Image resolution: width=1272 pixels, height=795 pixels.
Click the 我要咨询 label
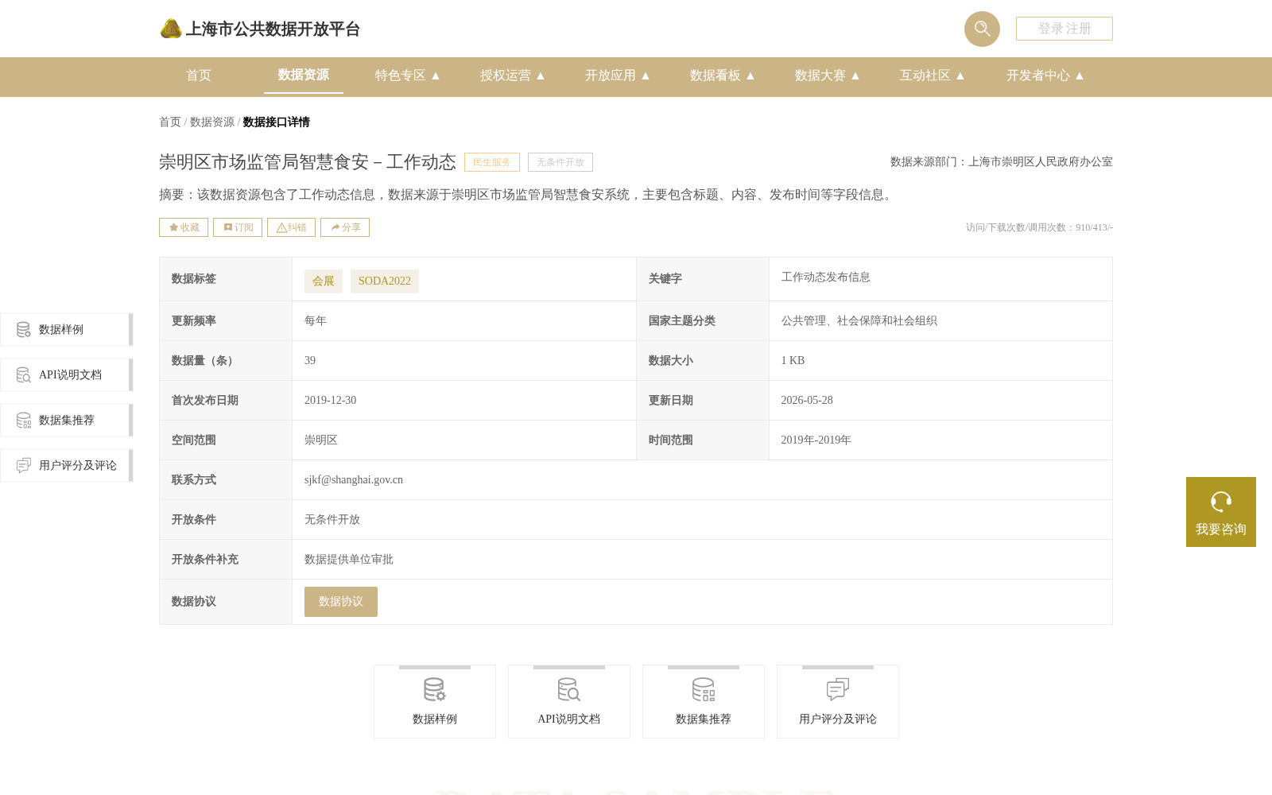pos(1221,529)
